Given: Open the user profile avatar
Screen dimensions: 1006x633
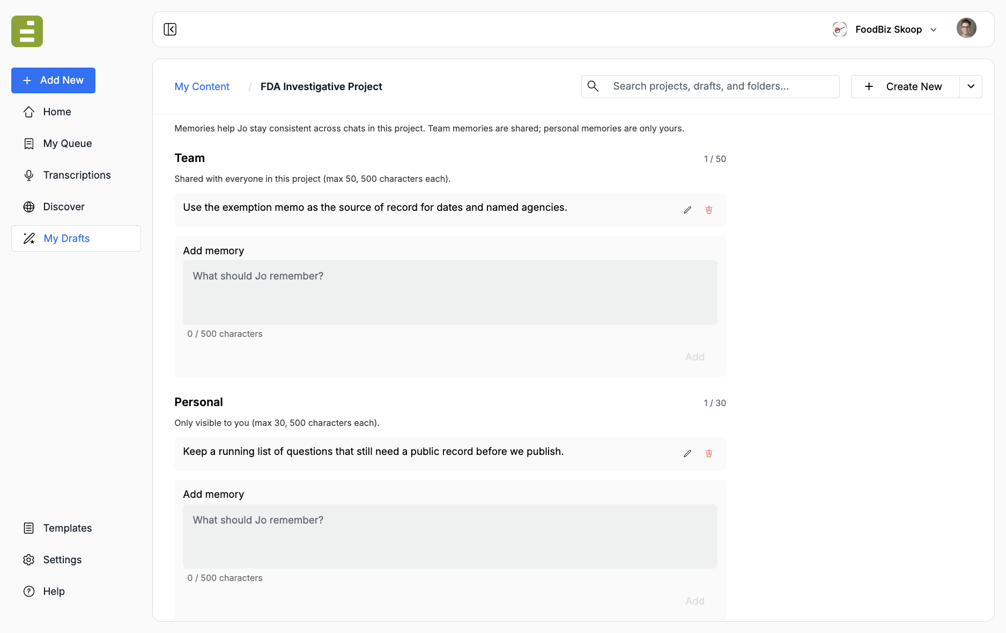Looking at the screenshot, I should 966,28.
